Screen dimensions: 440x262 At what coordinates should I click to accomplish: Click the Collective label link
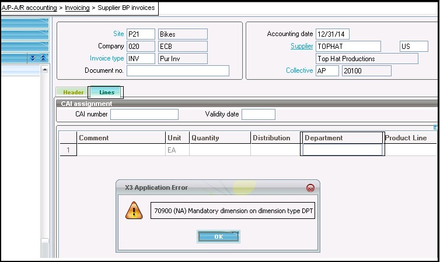pos(299,70)
